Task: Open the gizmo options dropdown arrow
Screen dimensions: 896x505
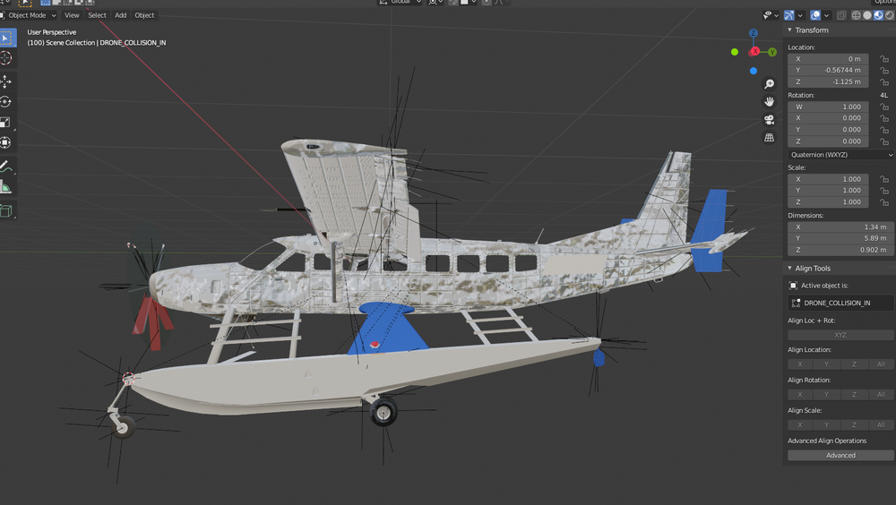Action: pos(800,15)
